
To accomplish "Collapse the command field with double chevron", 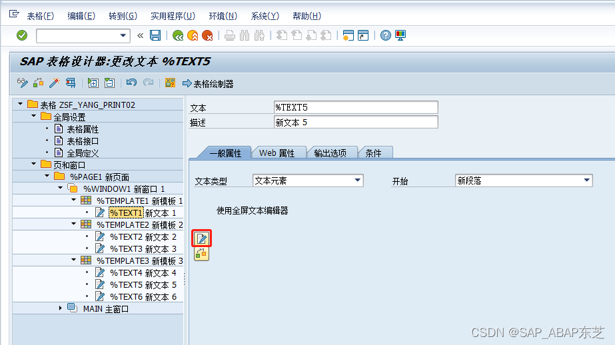I will (141, 36).
